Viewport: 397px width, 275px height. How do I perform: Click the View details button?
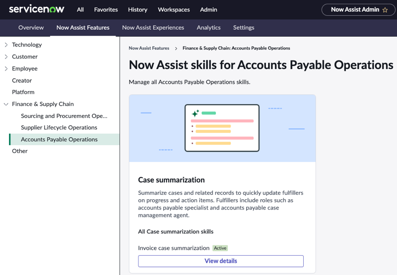(221, 261)
